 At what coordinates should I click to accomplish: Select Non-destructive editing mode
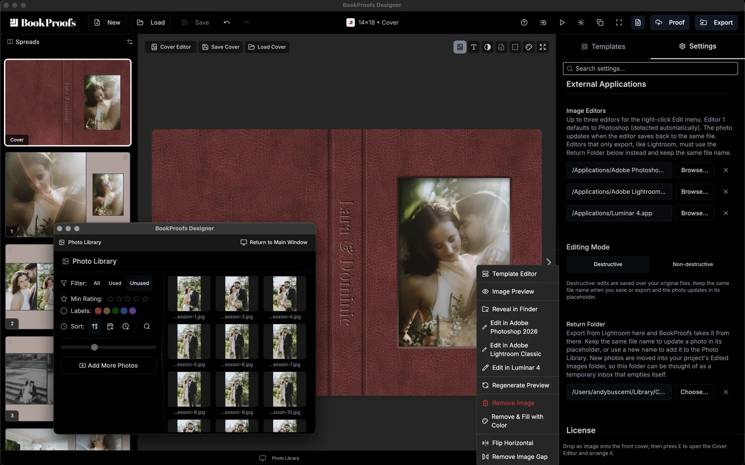692,264
